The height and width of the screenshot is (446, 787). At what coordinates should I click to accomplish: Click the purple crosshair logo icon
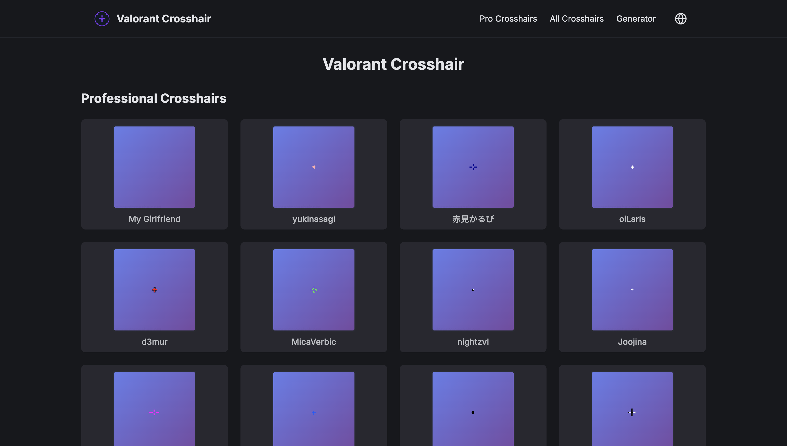click(102, 19)
